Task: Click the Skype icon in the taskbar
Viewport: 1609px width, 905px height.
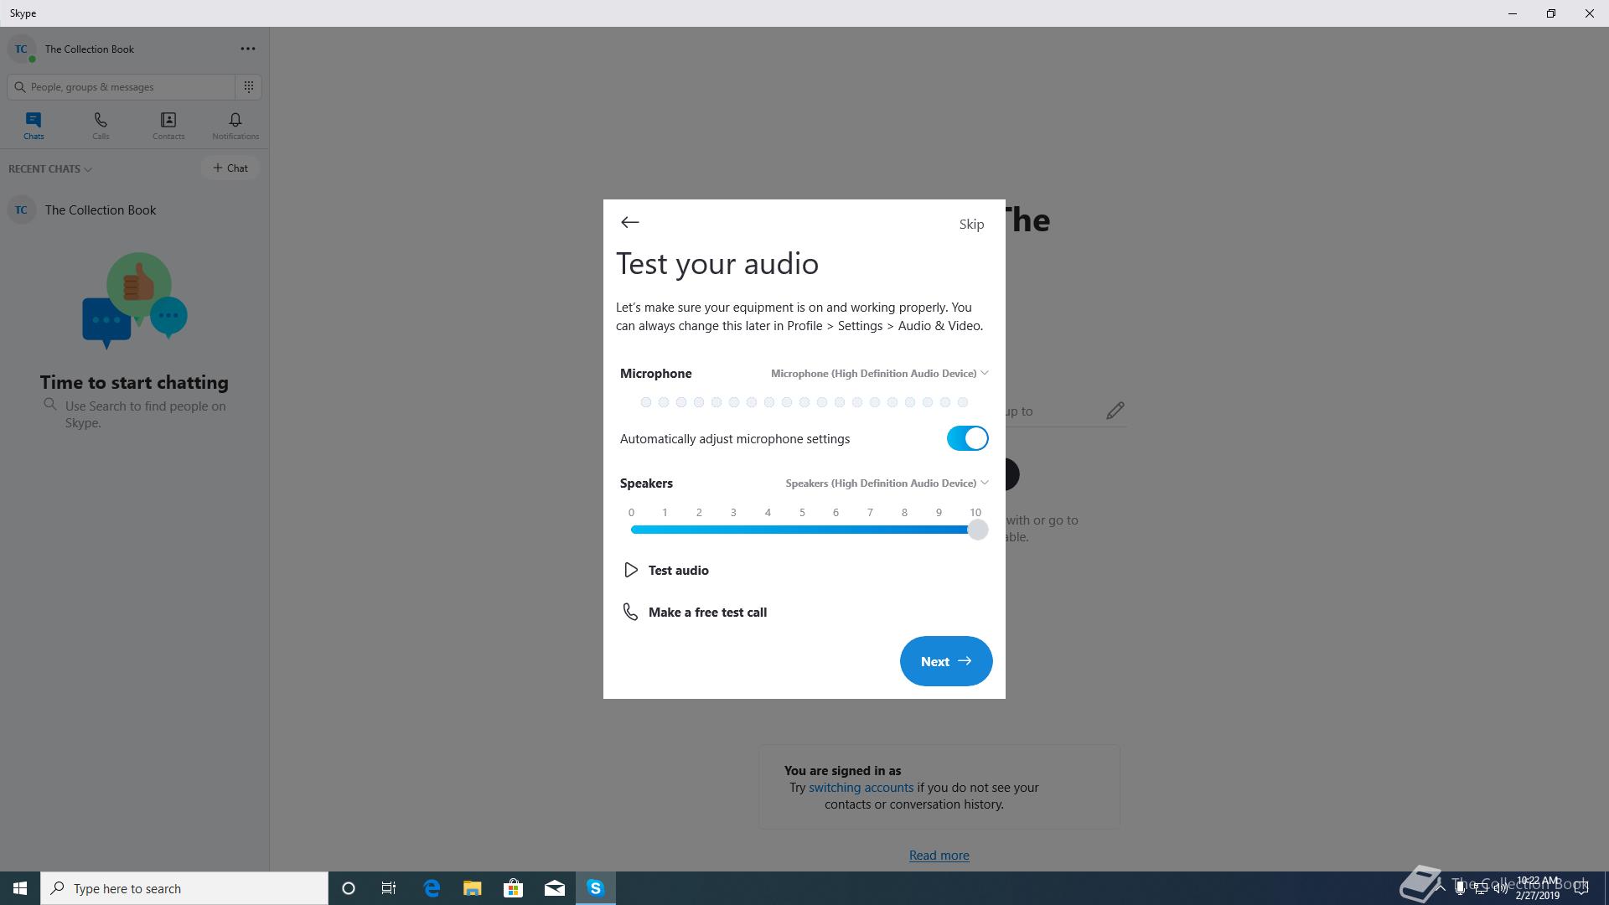Action: click(x=595, y=888)
